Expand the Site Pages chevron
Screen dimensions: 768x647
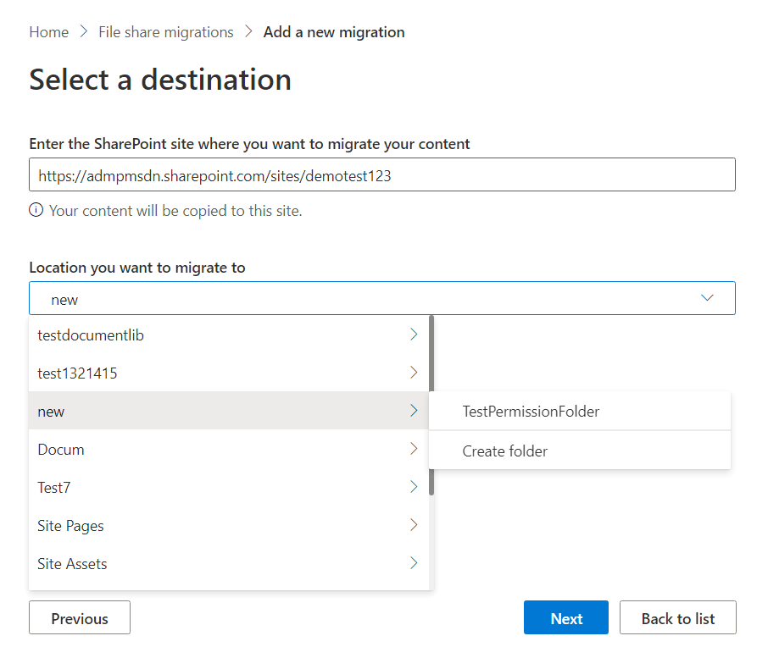(x=414, y=525)
